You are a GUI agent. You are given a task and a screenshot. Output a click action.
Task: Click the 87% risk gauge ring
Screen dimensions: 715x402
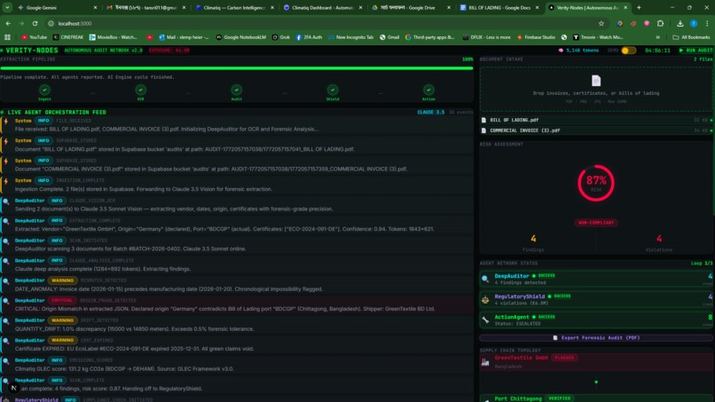[596, 183]
